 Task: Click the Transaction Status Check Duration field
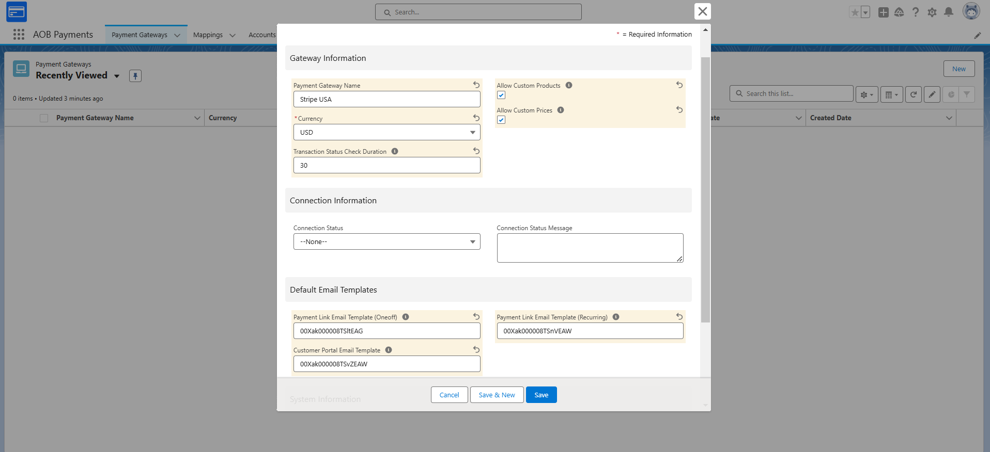point(387,165)
